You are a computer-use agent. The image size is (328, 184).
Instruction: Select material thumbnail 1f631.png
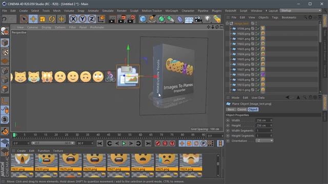click(x=23, y=163)
